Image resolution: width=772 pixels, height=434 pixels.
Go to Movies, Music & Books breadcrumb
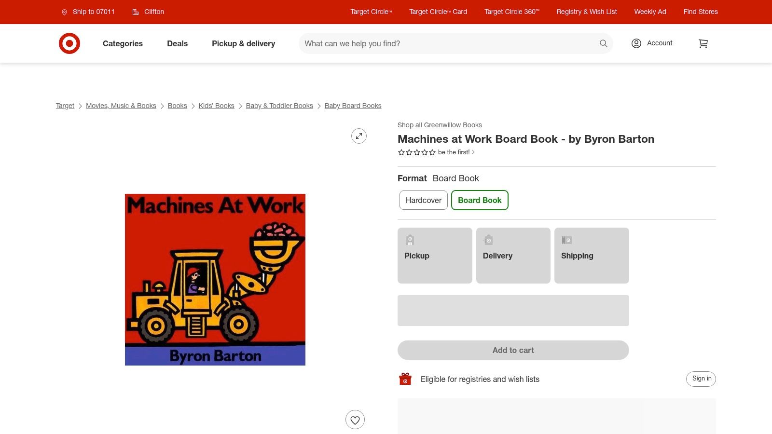pyautogui.click(x=121, y=106)
